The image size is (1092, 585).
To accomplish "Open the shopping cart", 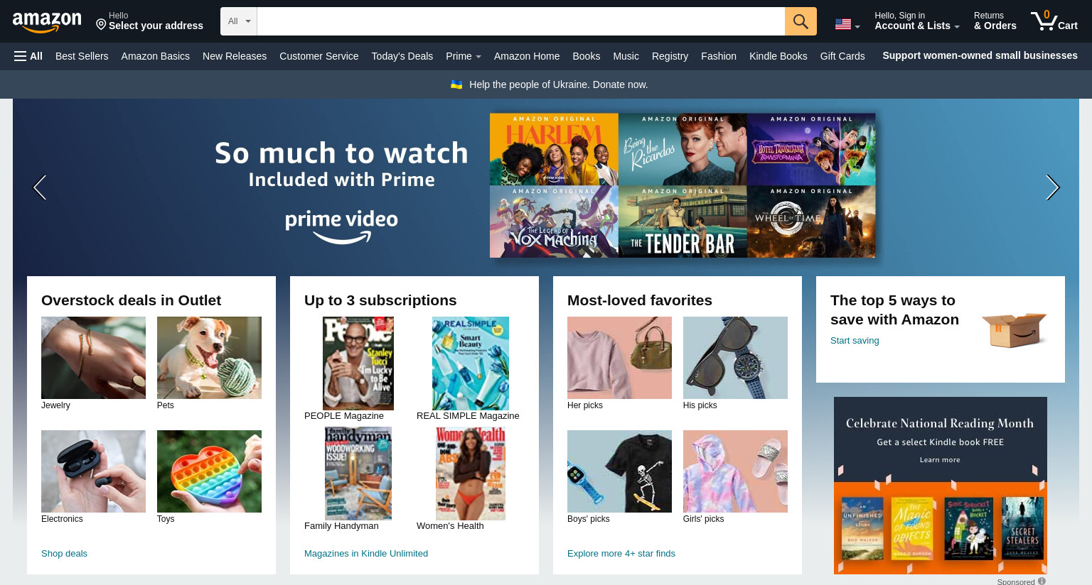I will (x=1054, y=21).
